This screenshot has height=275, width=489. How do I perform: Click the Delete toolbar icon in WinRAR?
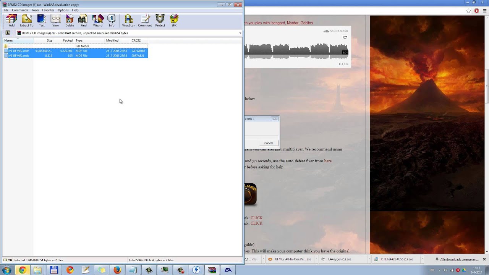70,21
